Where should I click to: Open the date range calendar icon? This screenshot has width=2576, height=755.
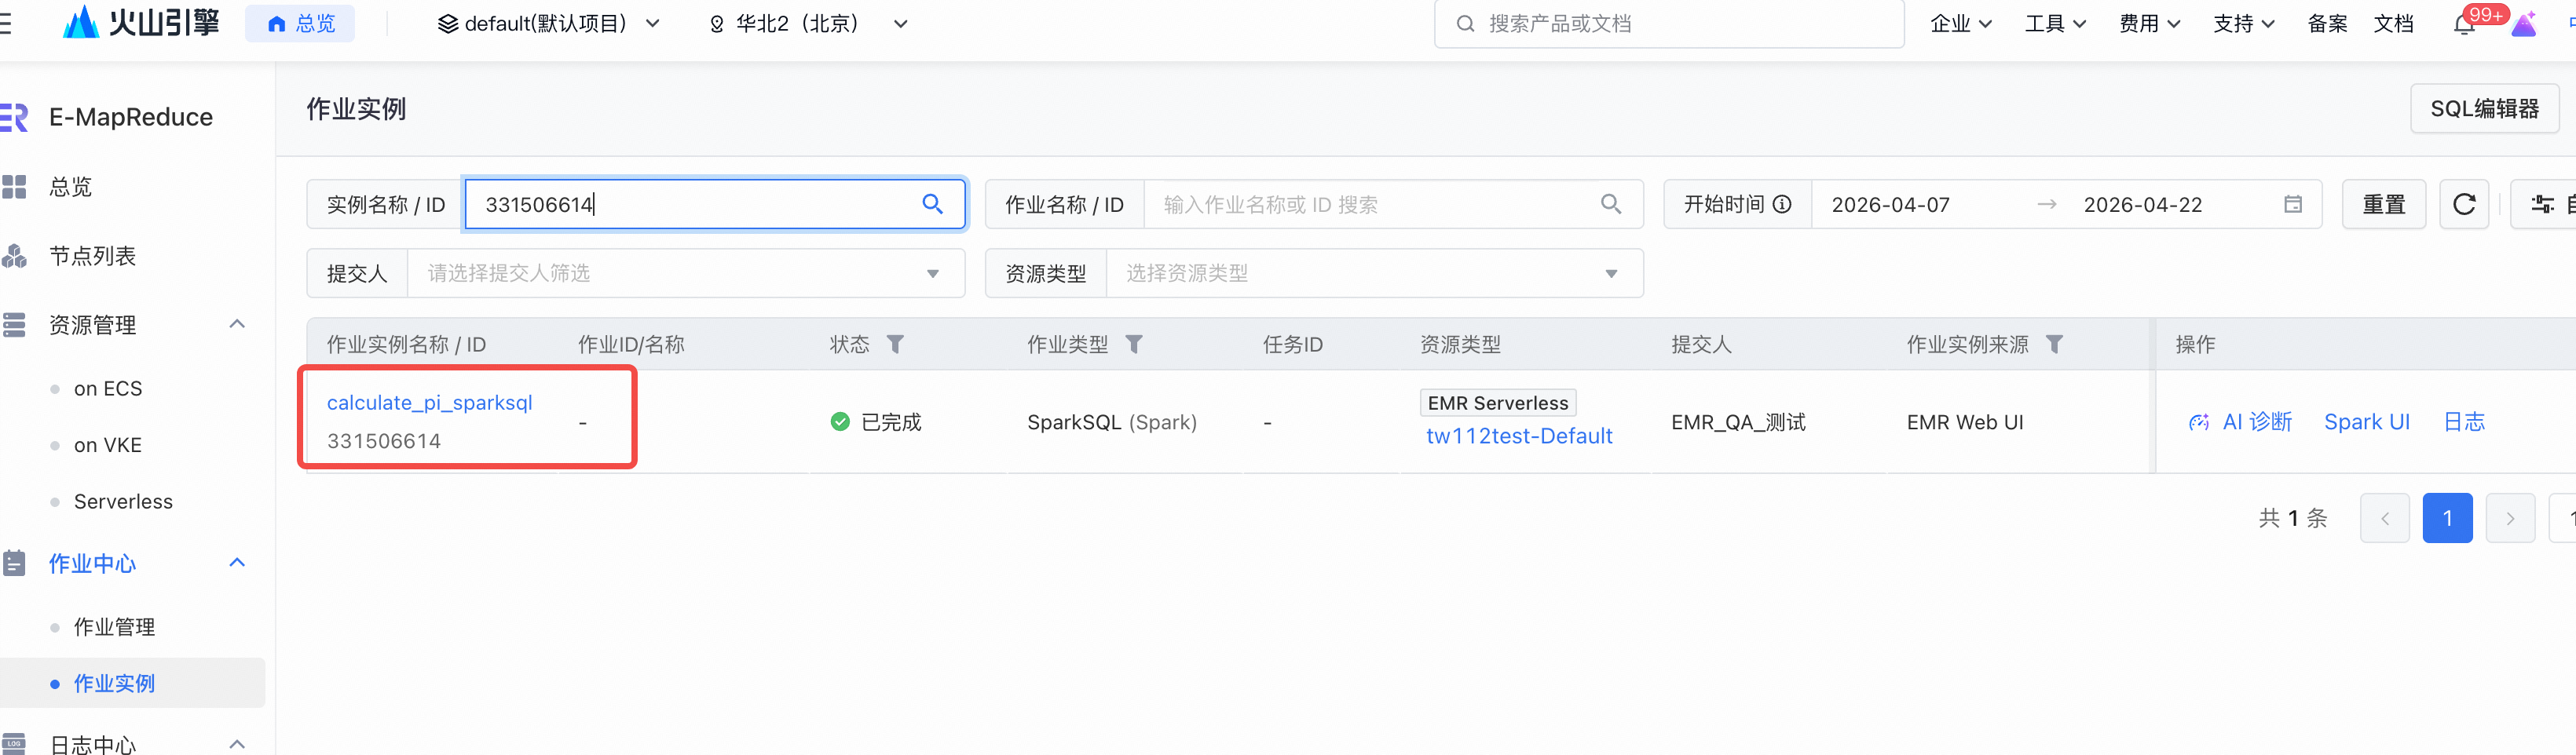click(x=2293, y=204)
